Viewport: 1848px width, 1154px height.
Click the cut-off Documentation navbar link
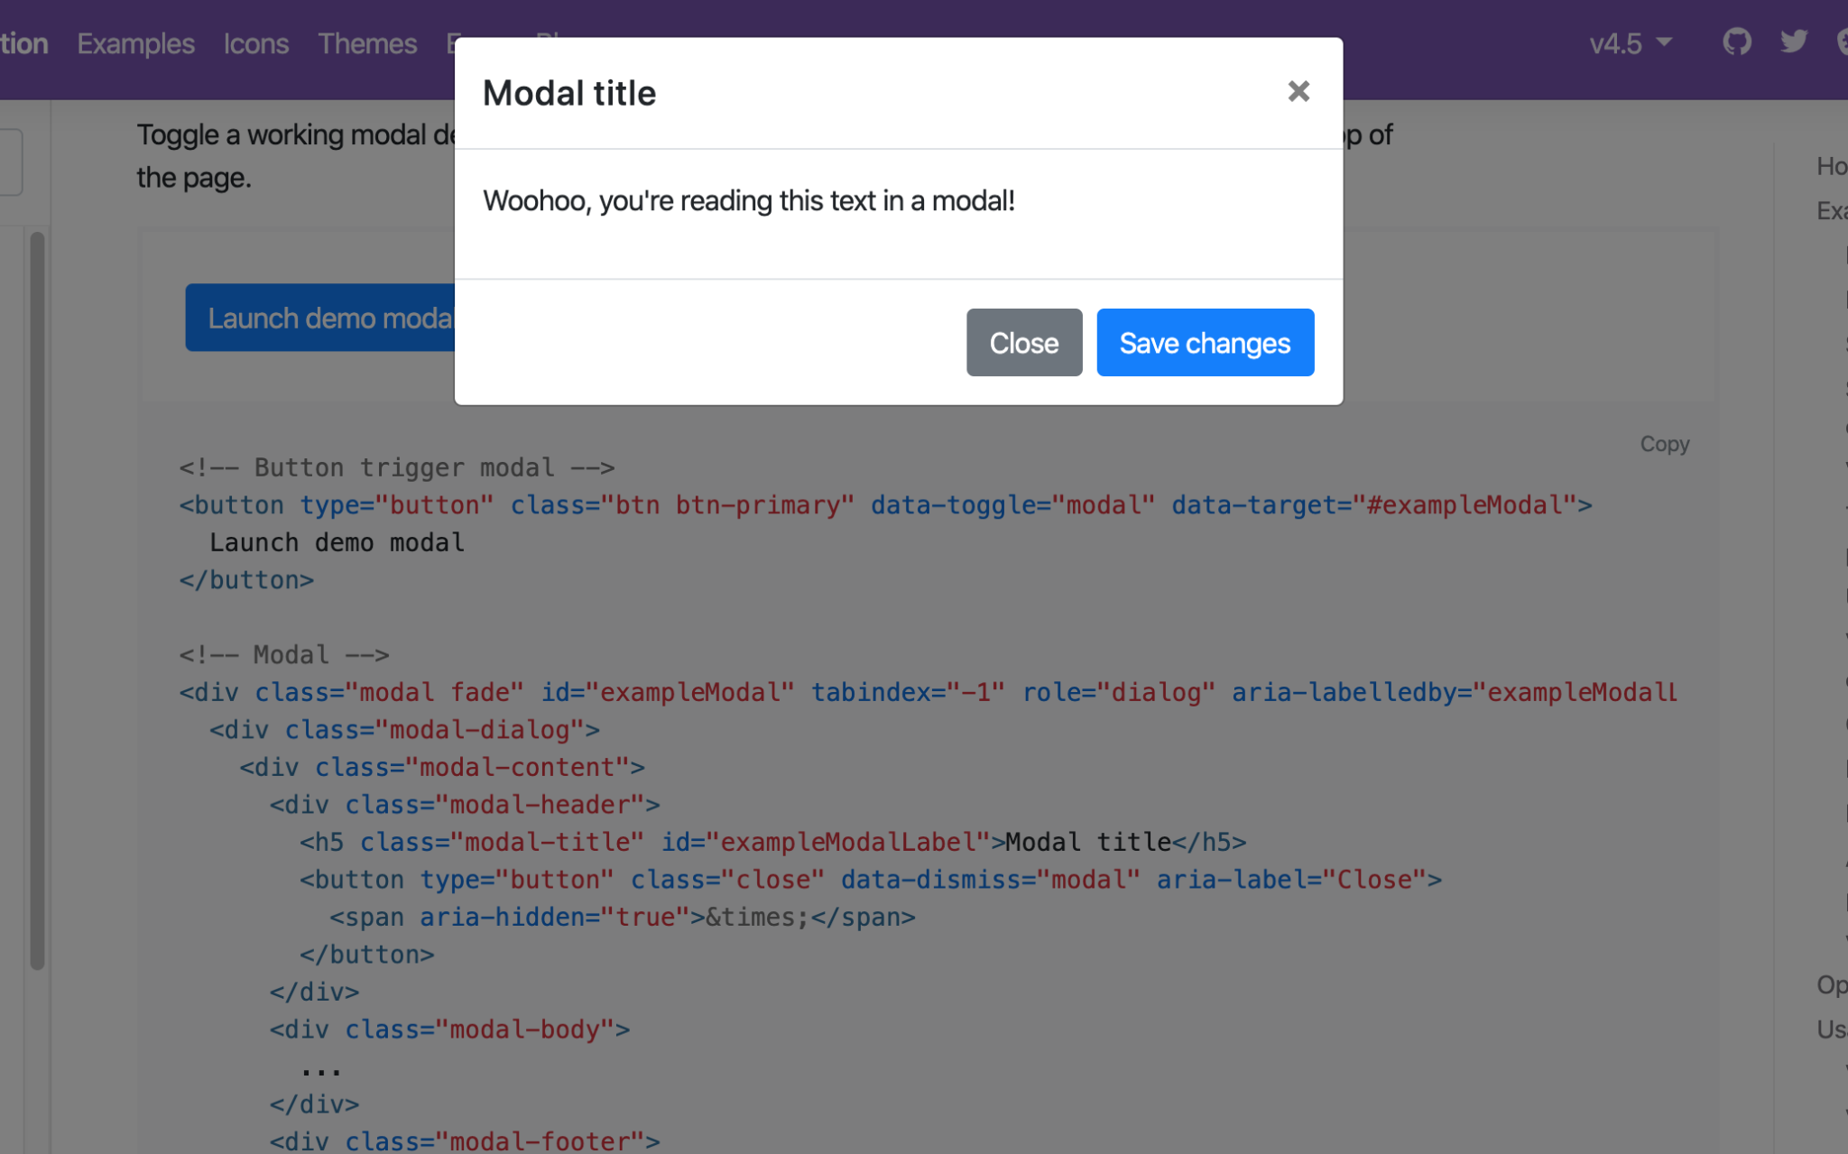[23, 43]
